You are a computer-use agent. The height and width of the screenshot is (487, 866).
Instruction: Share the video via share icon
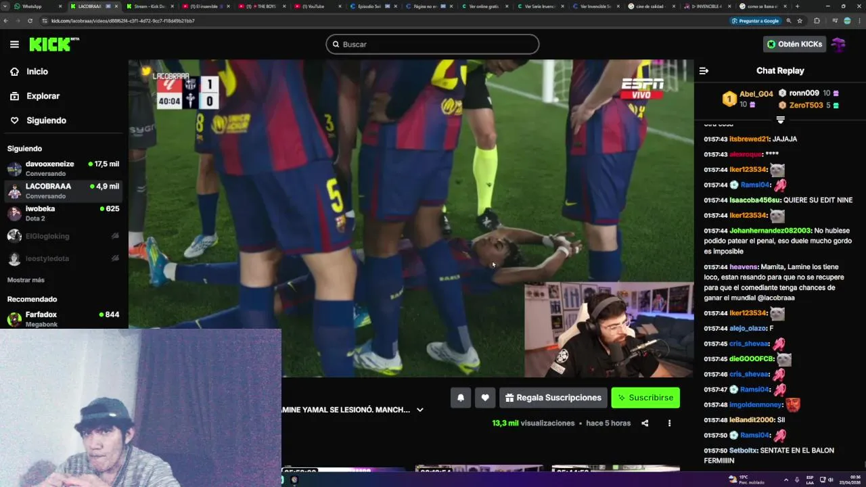[645, 423]
